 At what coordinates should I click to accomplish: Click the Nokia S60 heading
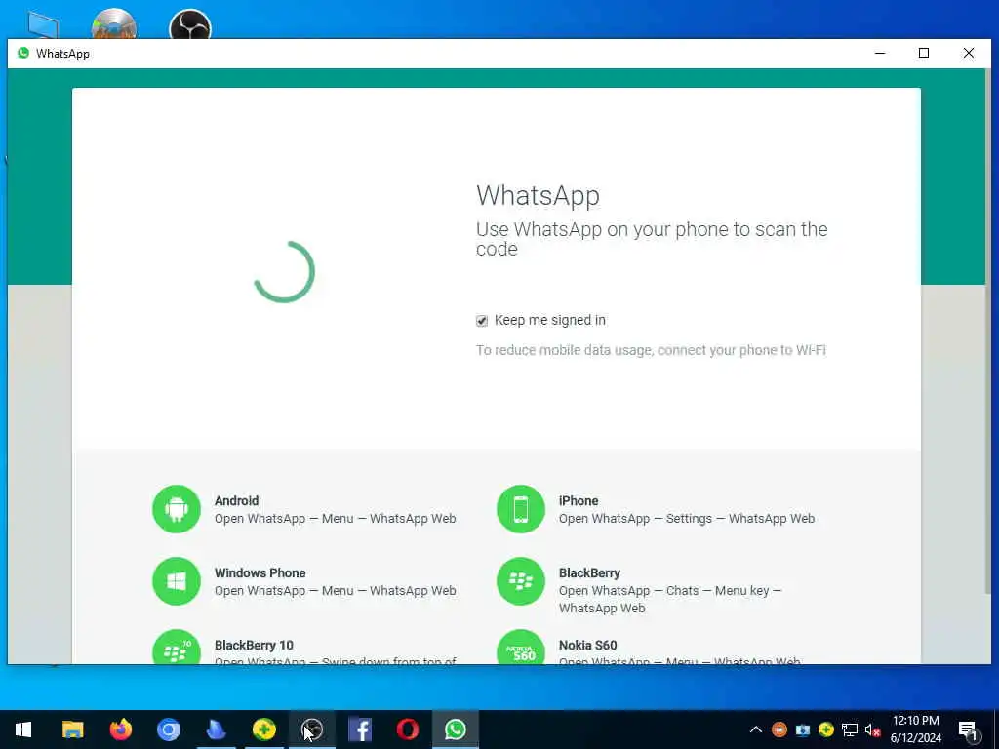click(x=587, y=645)
